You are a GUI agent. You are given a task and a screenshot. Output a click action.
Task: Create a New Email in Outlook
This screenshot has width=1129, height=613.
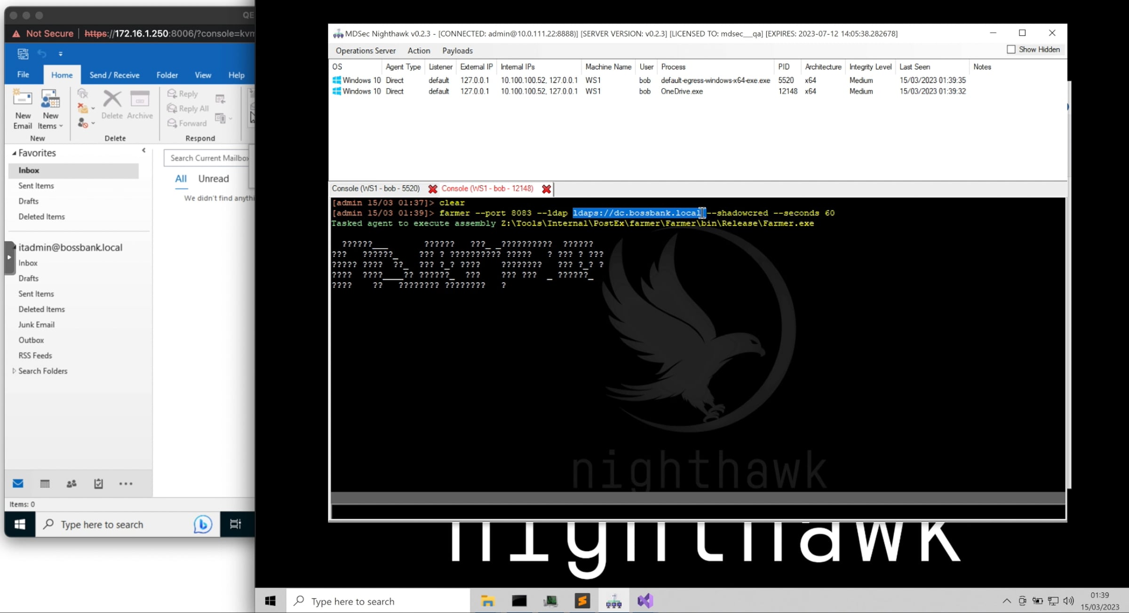pos(23,109)
